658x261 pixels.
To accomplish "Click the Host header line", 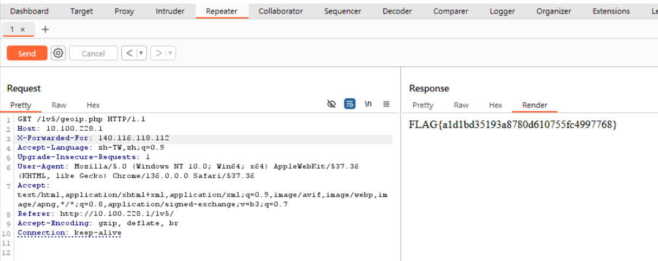I will point(60,129).
